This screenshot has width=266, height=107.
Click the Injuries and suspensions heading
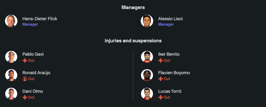(x=133, y=41)
